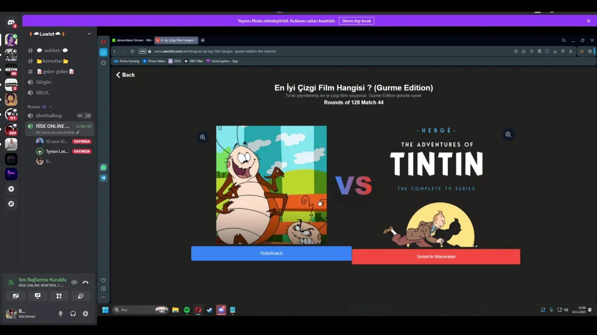Open Discord direct messages home icon
The width and height of the screenshot is (597, 335).
[x=11, y=22]
